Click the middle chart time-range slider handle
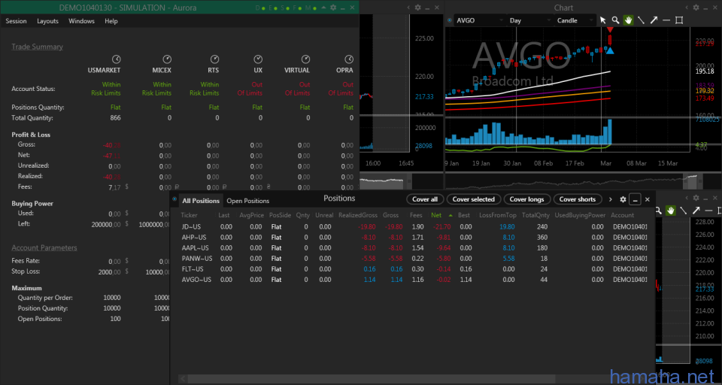Screen dimensions: 722x385 (x=408, y=180)
